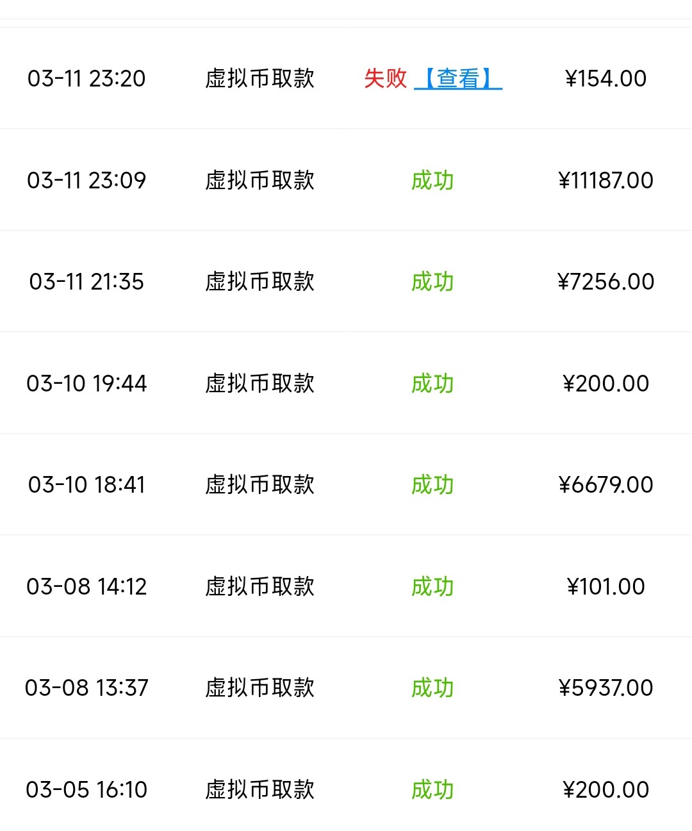Click the ¥7256.00 amount
692x831 pixels.
605,282
